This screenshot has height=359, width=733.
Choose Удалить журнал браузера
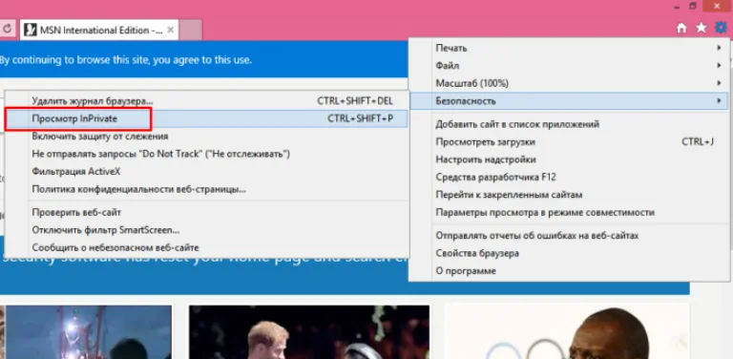pyautogui.click(x=206, y=101)
